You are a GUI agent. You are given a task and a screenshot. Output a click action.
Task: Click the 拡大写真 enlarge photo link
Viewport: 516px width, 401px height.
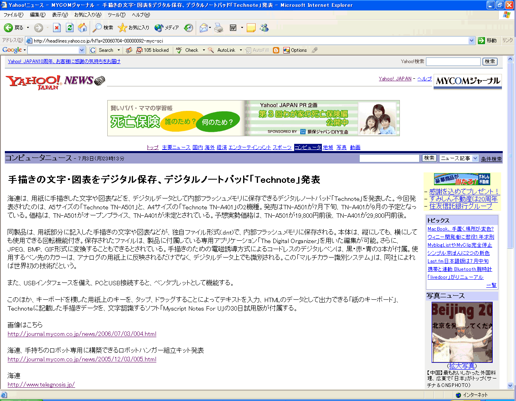tap(462, 366)
